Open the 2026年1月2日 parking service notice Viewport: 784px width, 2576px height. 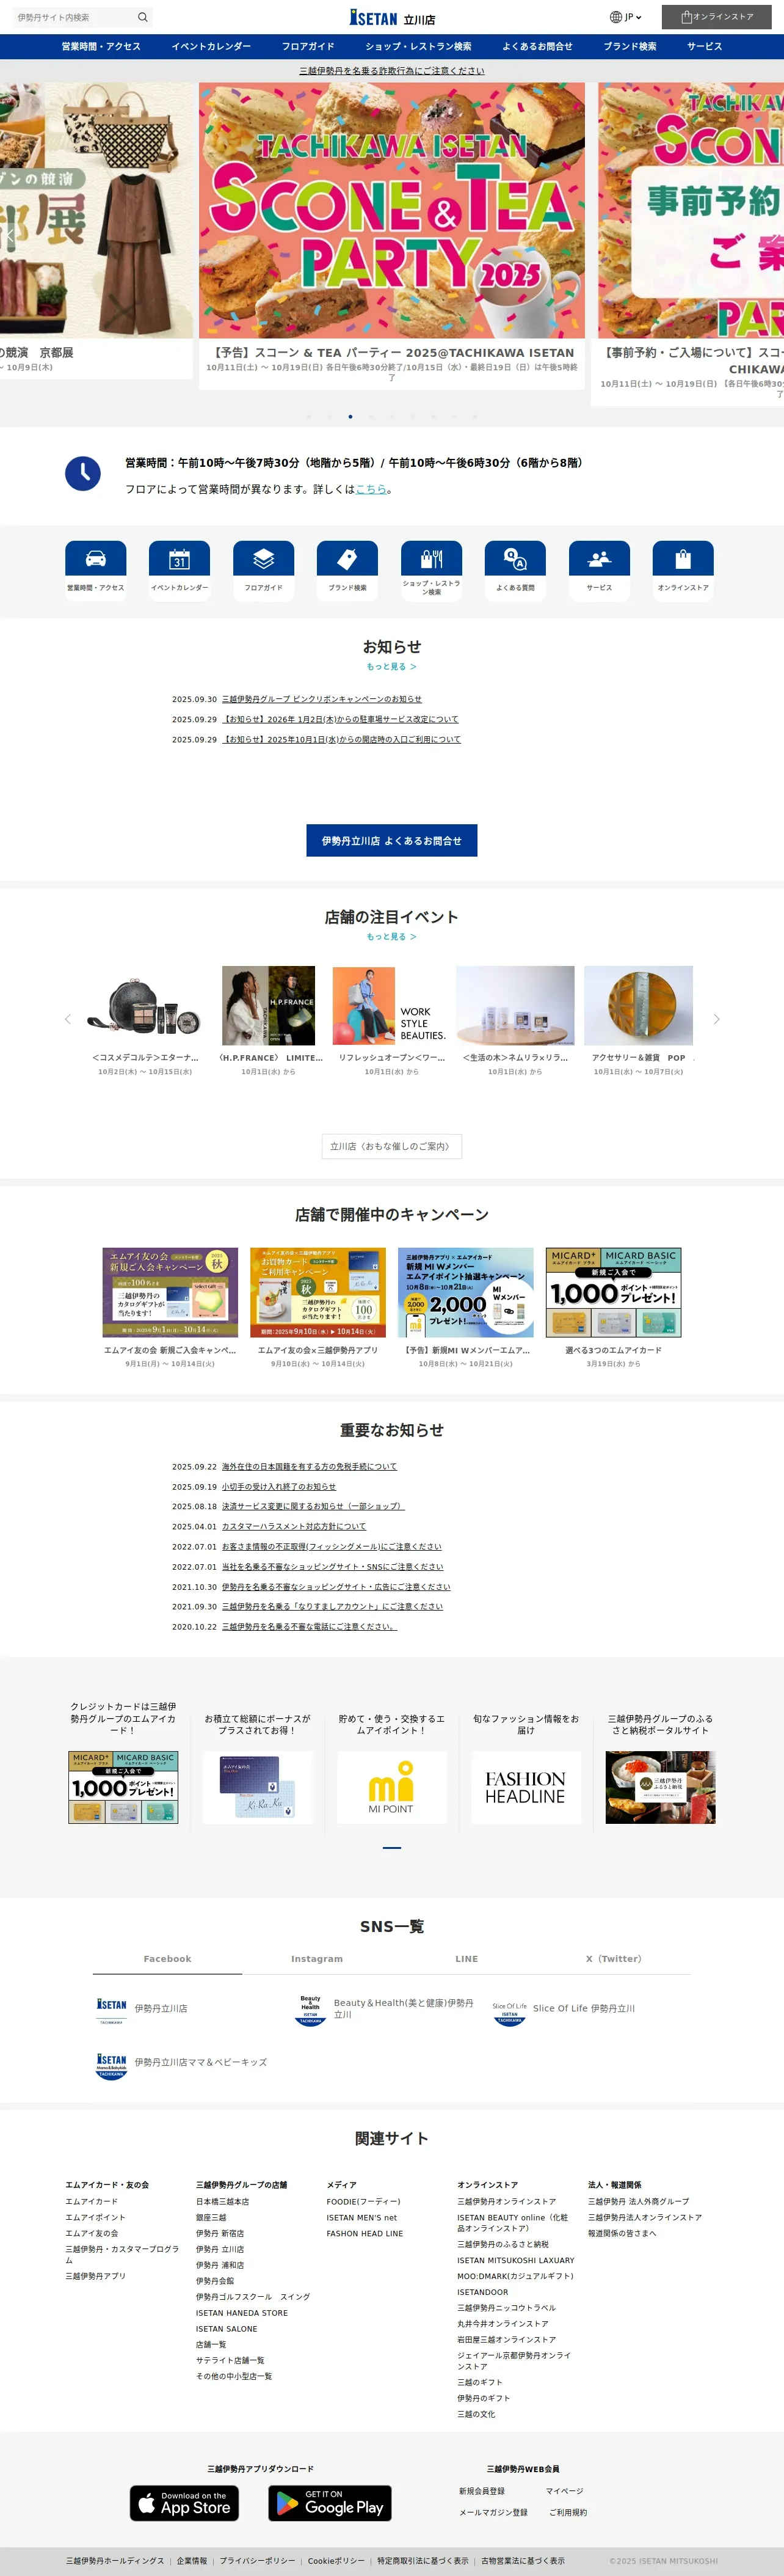click(x=341, y=719)
